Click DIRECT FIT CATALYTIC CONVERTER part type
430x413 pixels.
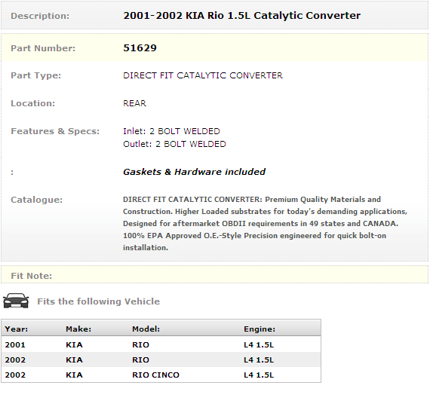point(203,75)
